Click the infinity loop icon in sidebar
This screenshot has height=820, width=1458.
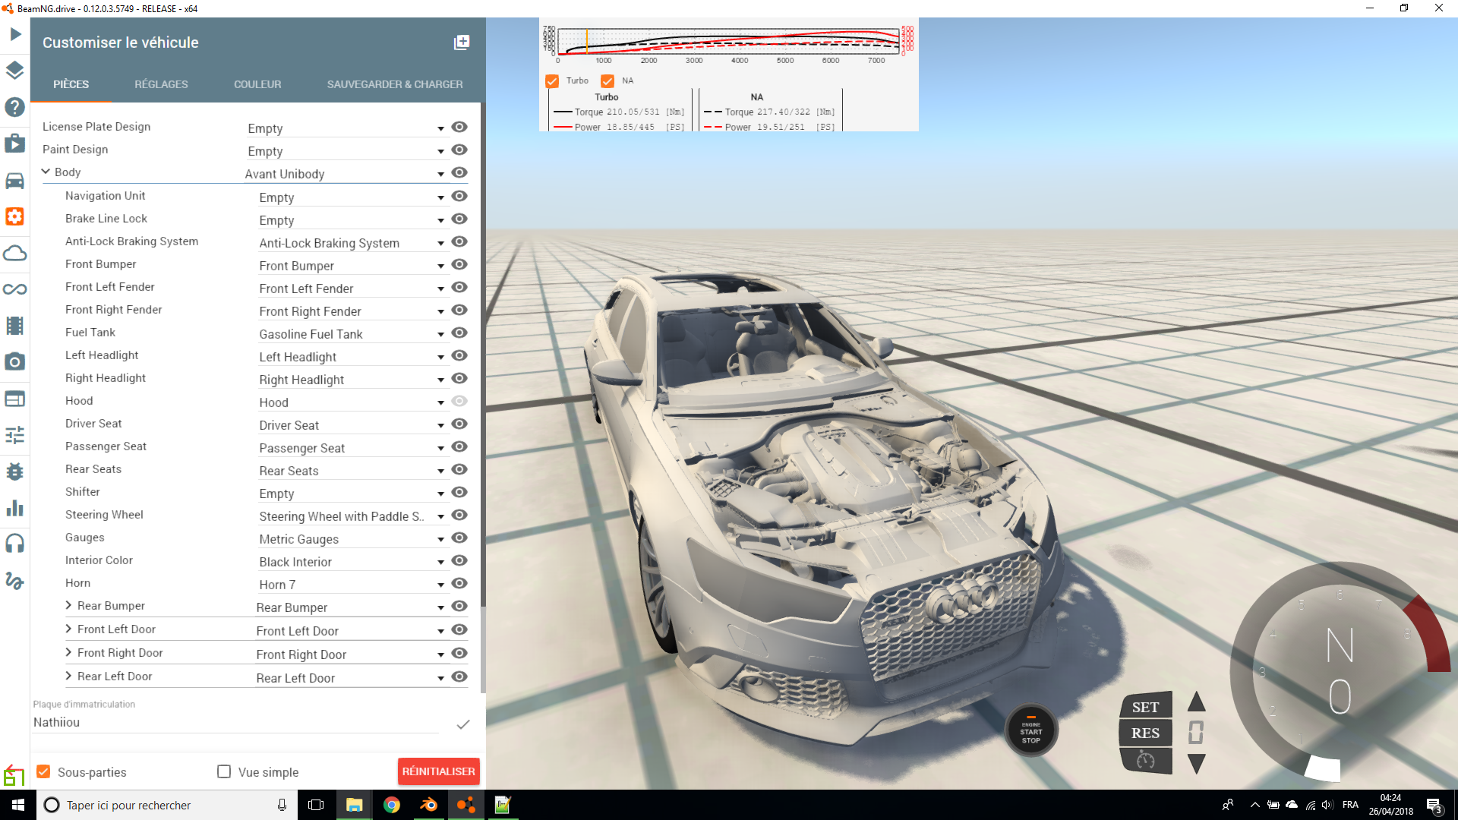(15, 289)
